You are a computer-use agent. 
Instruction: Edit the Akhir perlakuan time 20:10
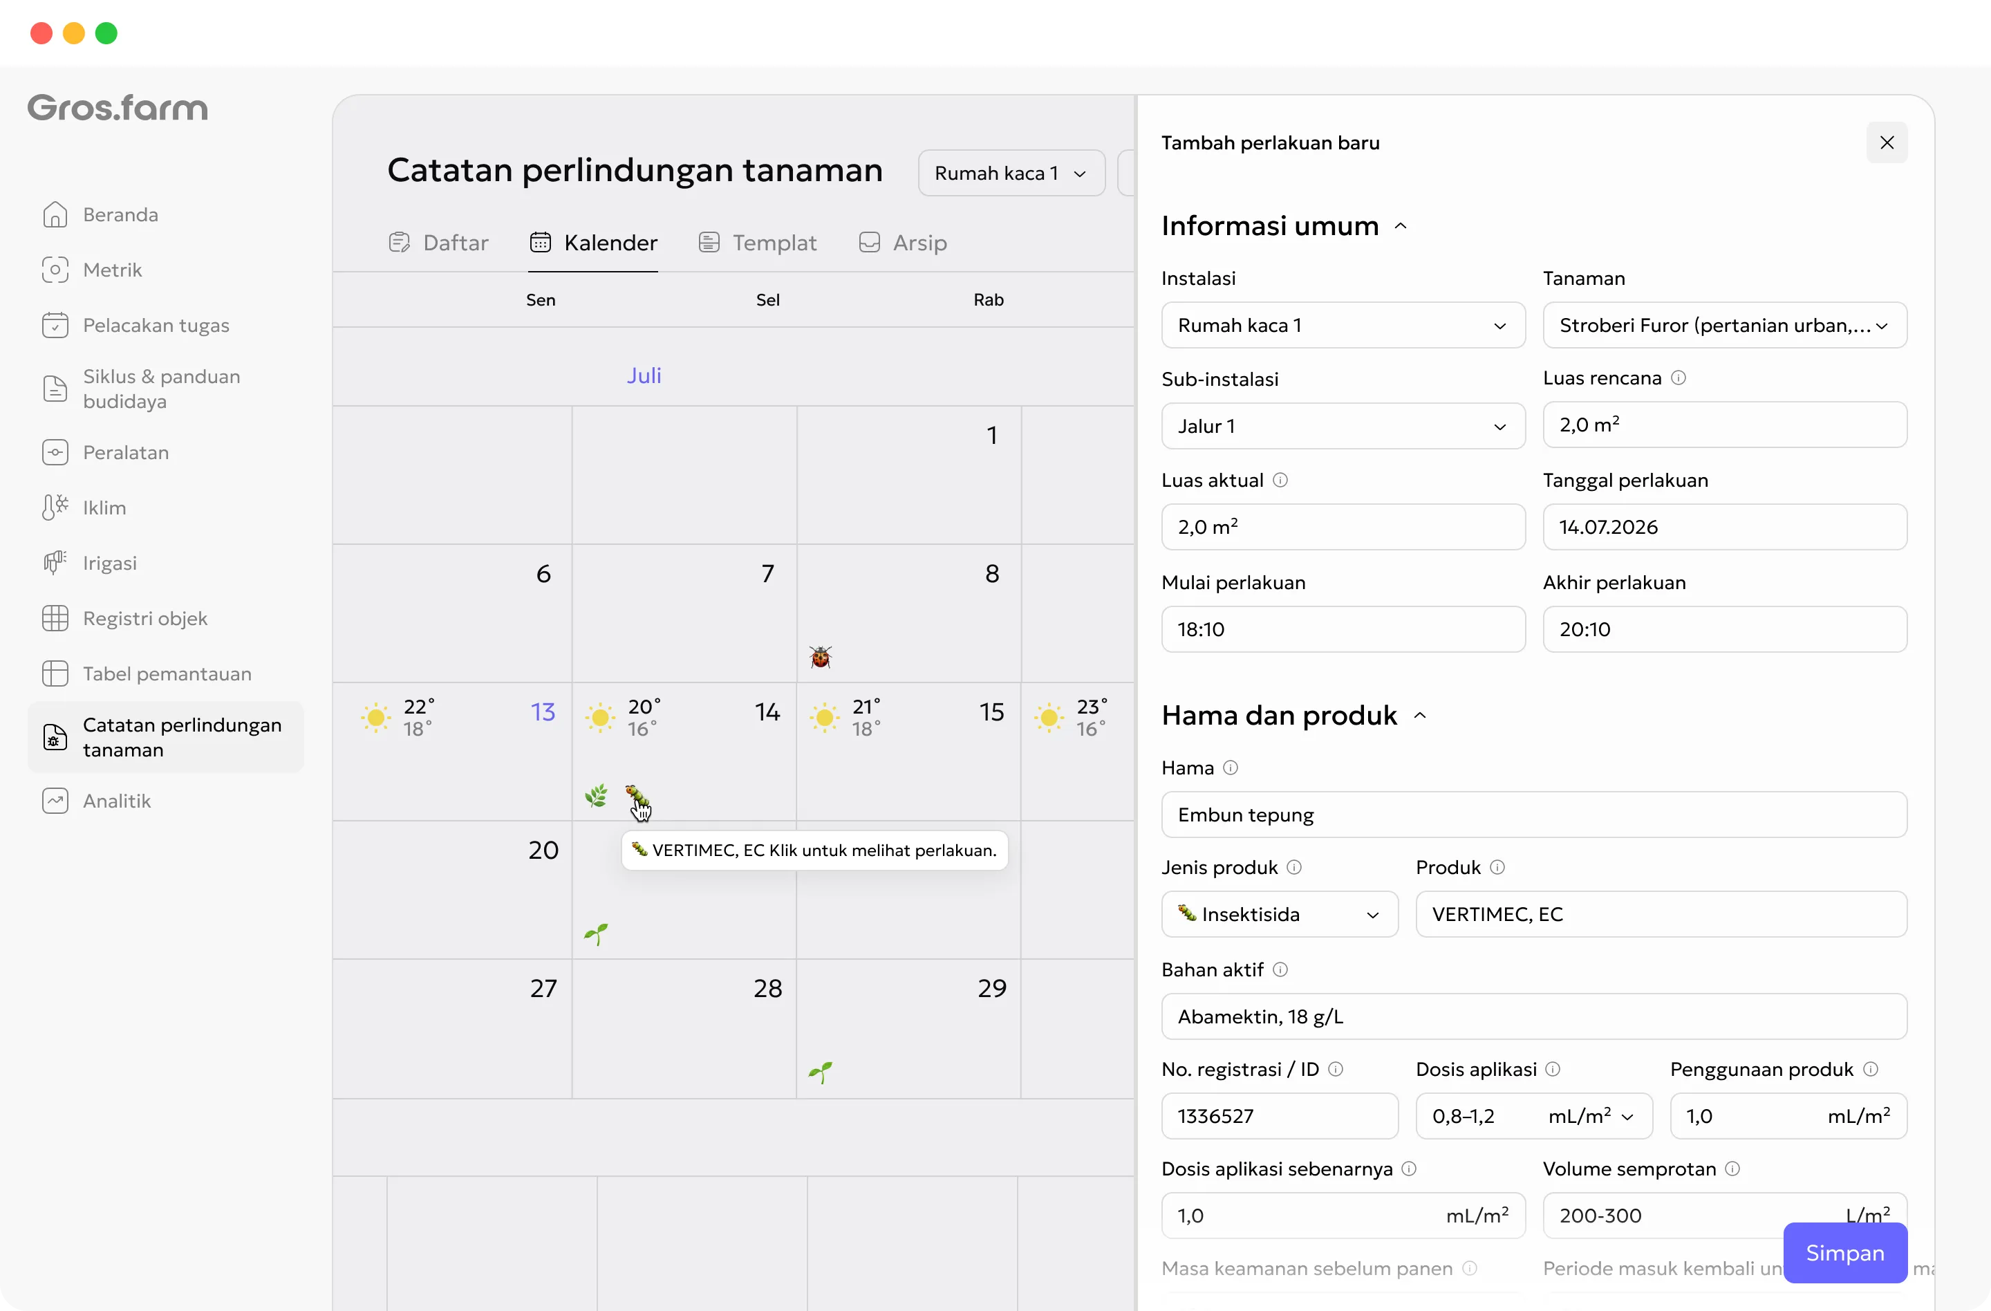(1724, 629)
